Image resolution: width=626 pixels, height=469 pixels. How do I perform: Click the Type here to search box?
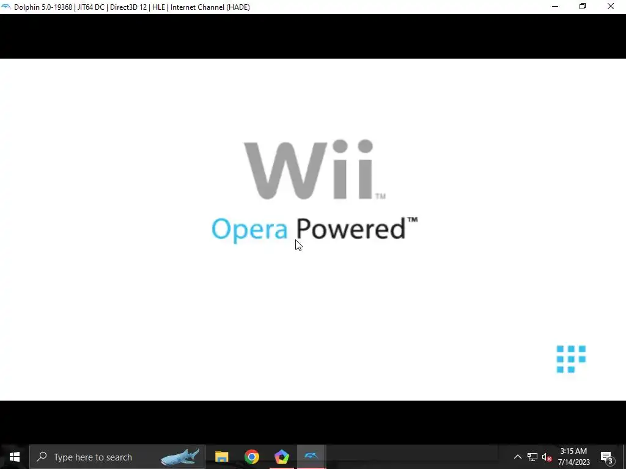coord(117,457)
